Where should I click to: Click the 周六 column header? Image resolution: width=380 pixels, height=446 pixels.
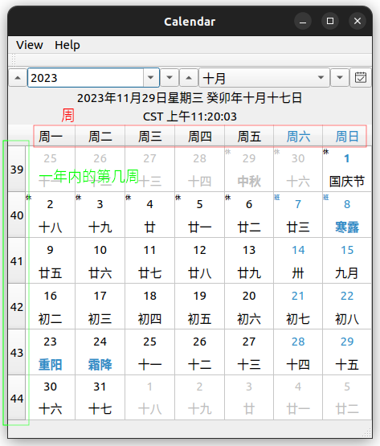click(298, 137)
